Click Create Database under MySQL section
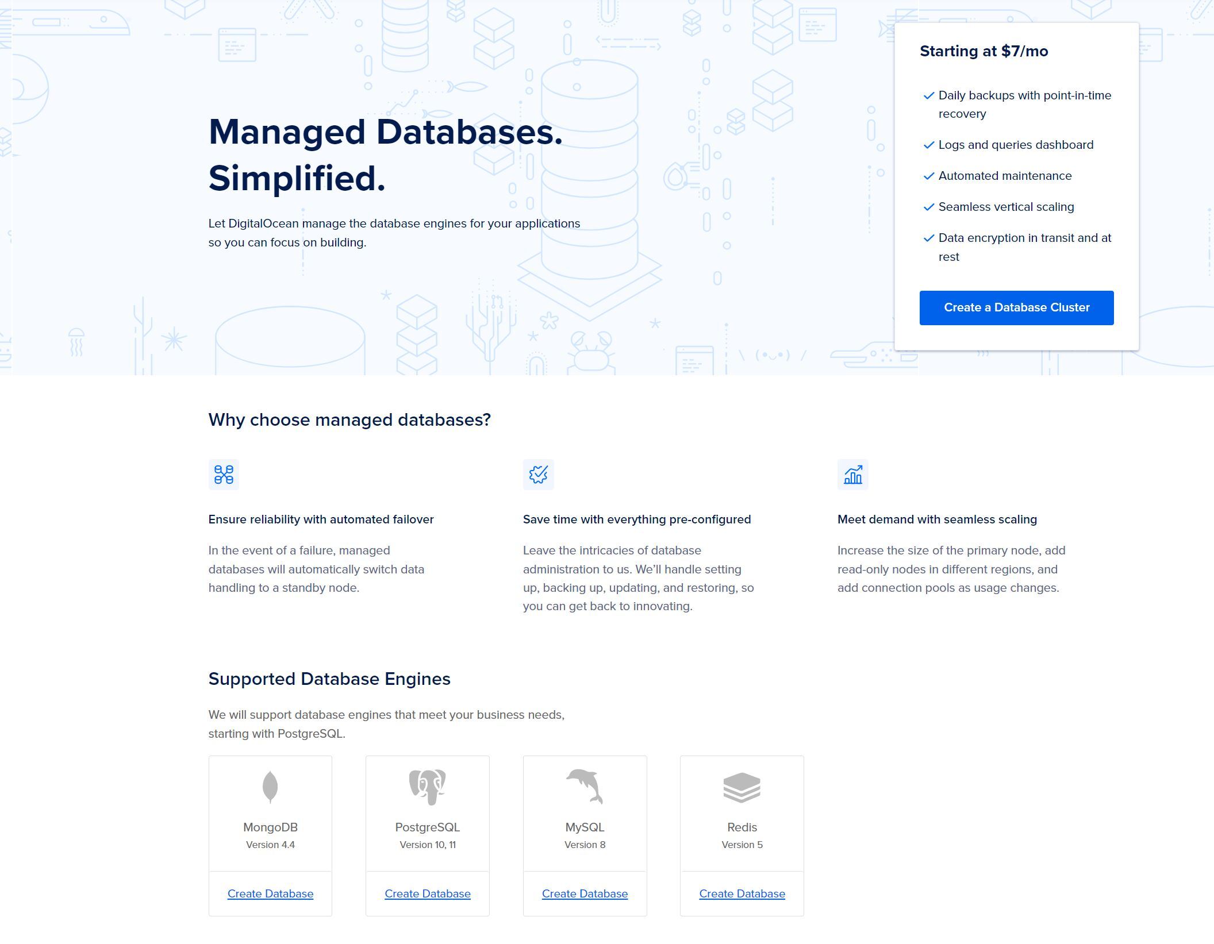The image size is (1214, 944). [585, 894]
